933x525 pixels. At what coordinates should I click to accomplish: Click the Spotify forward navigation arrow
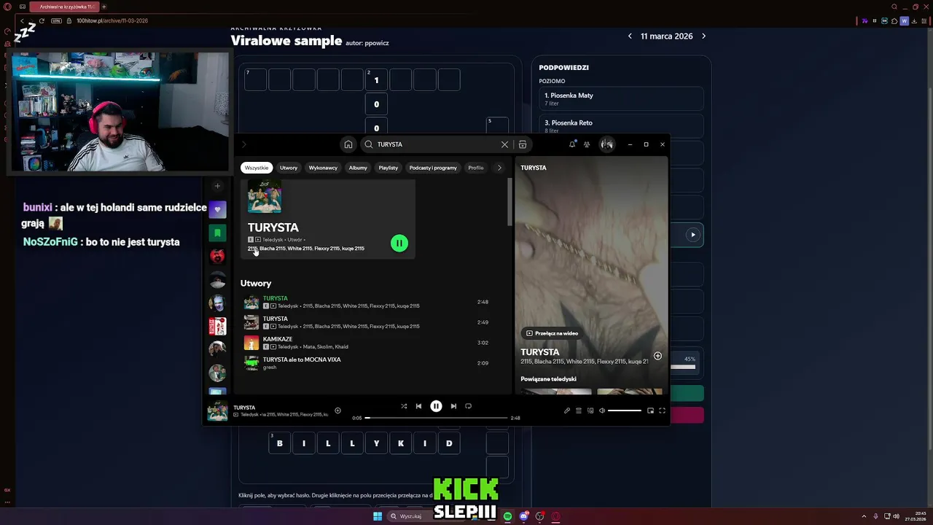click(x=244, y=144)
